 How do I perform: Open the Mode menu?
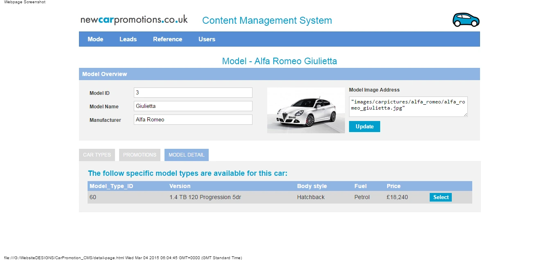point(95,39)
